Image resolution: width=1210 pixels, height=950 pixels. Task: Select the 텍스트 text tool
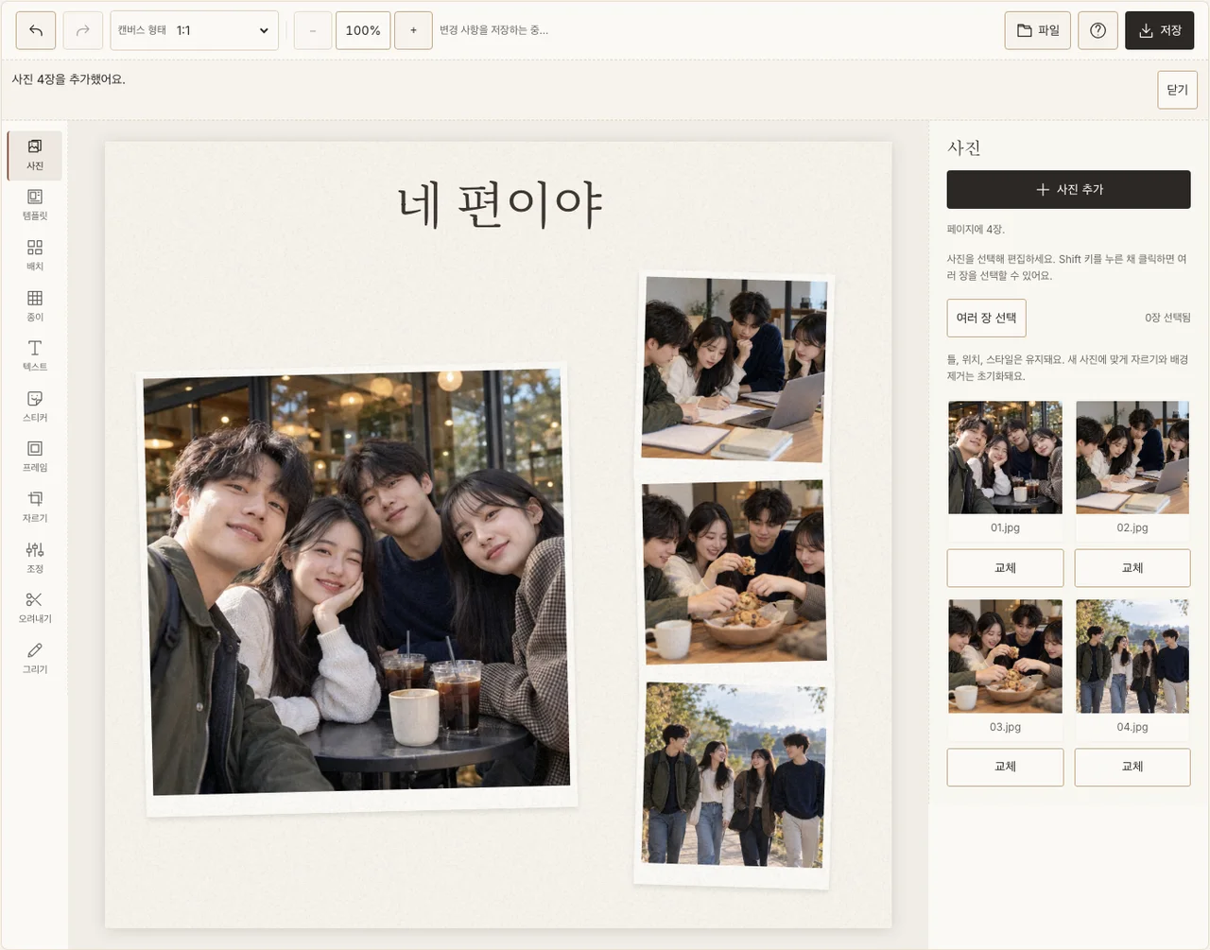35,356
